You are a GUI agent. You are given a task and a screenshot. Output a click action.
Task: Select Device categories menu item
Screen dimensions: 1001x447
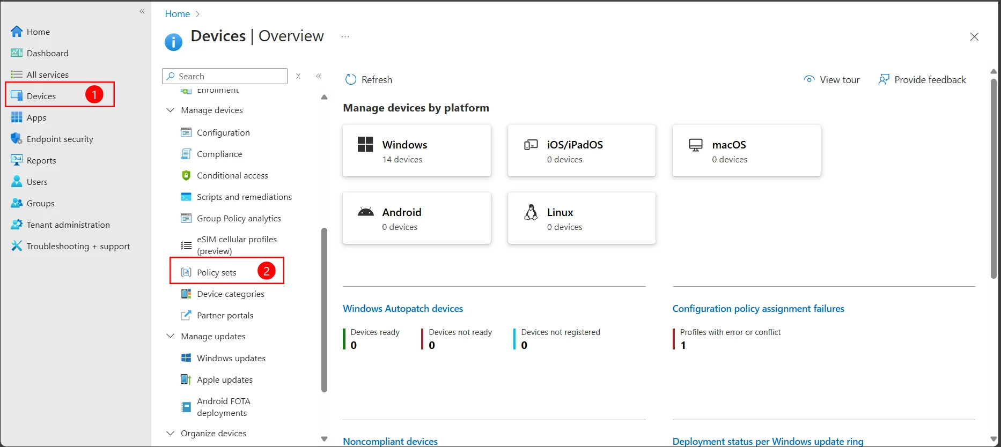pos(231,294)
